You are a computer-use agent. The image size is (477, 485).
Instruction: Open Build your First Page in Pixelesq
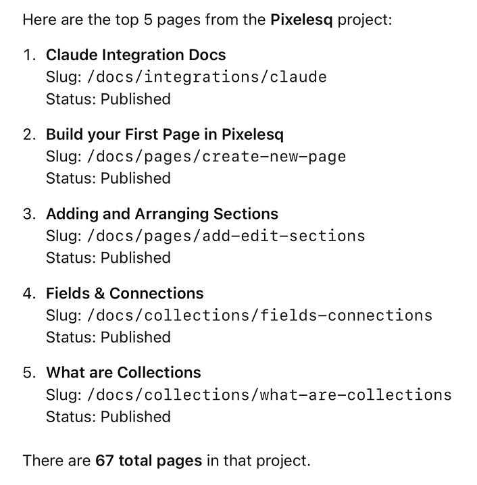[x=165, y=134]
